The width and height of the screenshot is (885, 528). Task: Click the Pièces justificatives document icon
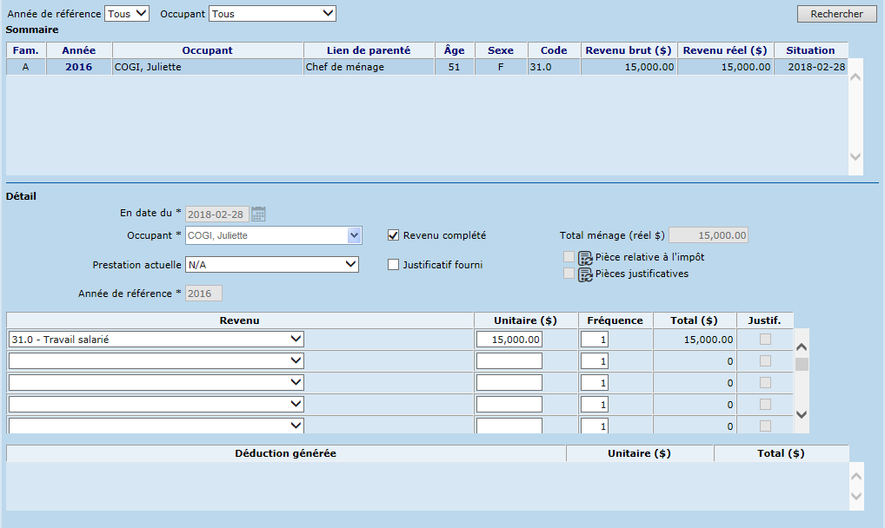point(585,274)
